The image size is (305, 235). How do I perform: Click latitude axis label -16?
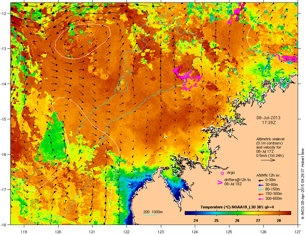tap(4, 154)
